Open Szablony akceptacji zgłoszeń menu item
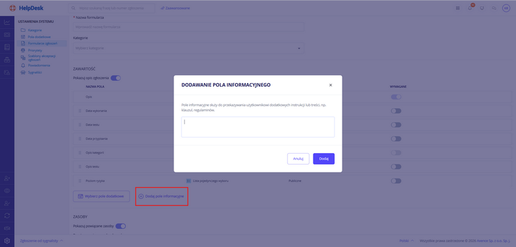 [42, 58]
